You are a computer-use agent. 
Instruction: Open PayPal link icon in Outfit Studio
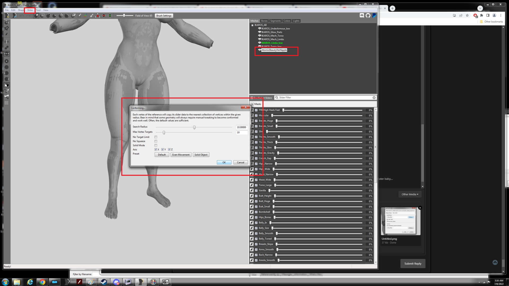374,16
